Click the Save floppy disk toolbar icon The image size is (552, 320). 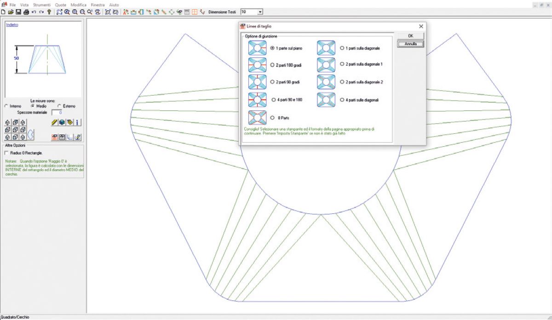coord(18,11)
